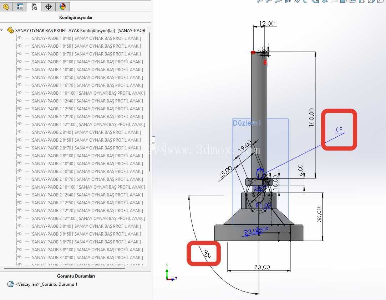Collapse the SANAY OYNAR BAŞ PROFİL AYAK root node
Viewport: 386px width, 300px height.
point(2,31)
